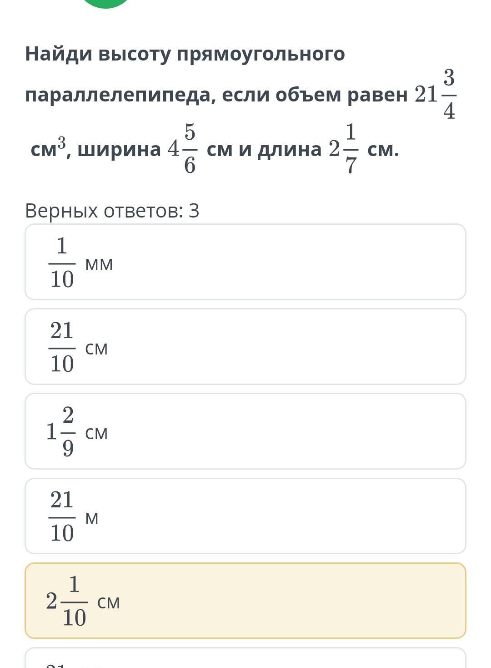Click the length value 2 1/7 in question

tap(344, 149)
